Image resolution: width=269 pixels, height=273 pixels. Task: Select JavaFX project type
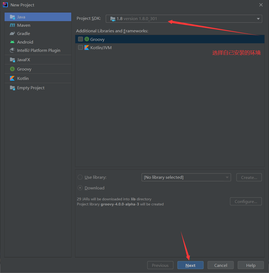(38, 60)
